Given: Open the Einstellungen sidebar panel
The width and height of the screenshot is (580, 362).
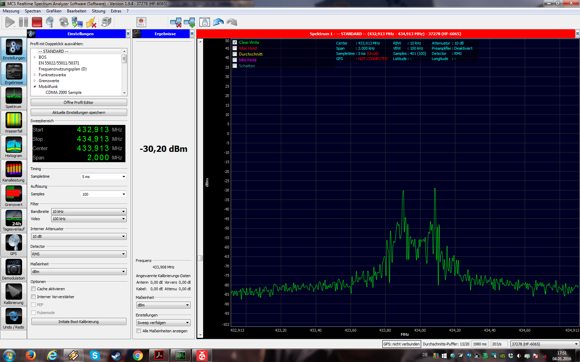Looking at the screenshot, I should coord(14,49).
